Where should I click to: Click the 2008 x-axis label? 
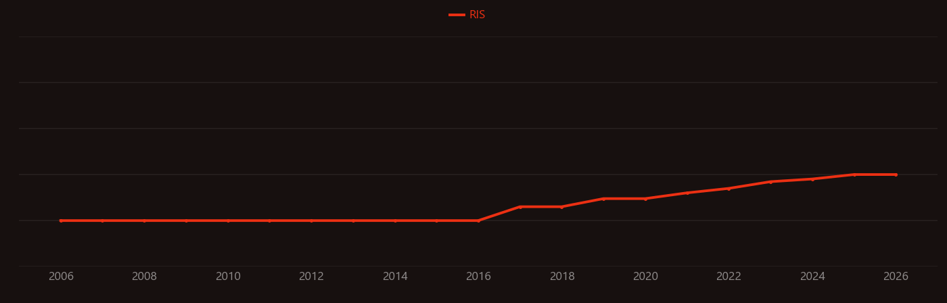click(x=144, y=277)
